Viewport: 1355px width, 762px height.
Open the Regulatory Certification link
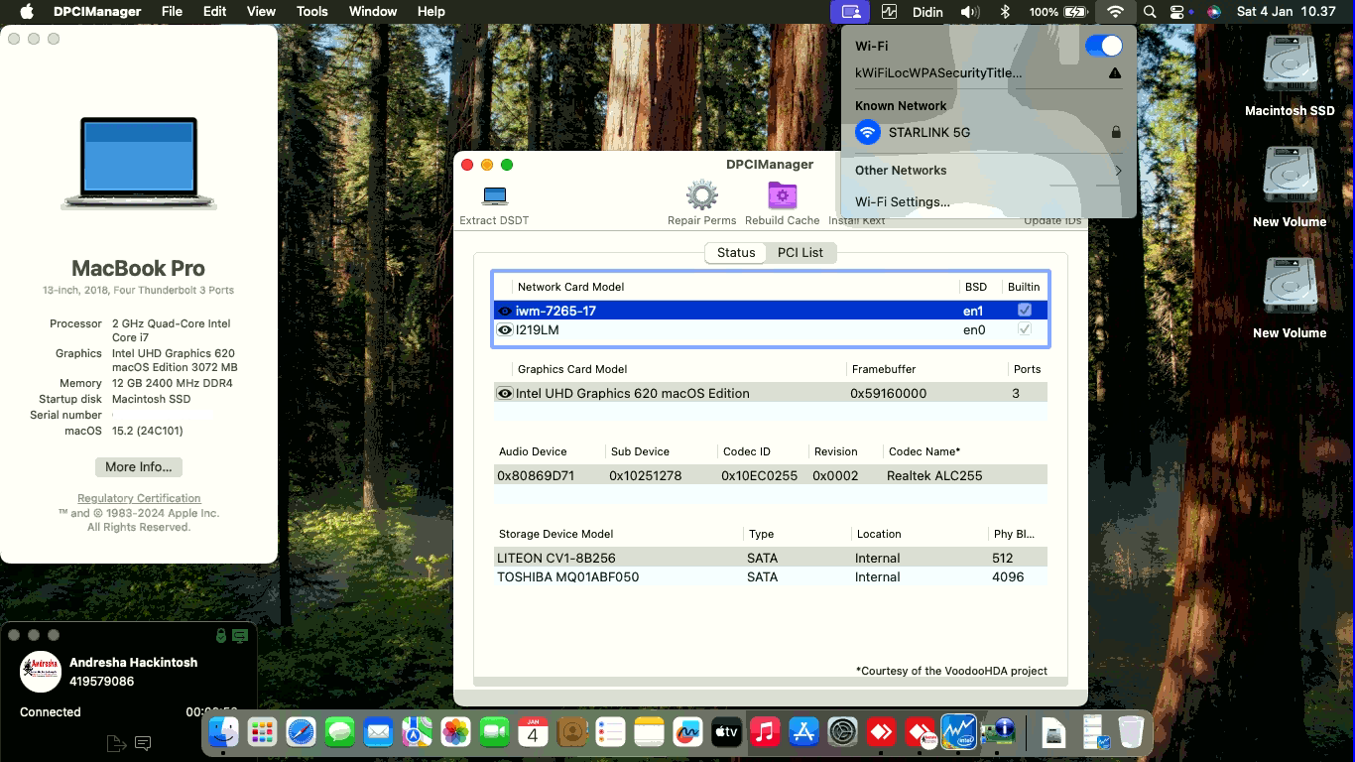pos(138,498)
